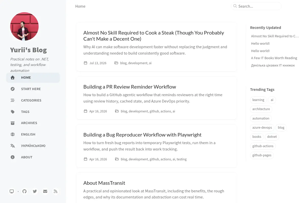Open the HOME menu item
Screen dimensions: 305x203
[x=33, y=78]
